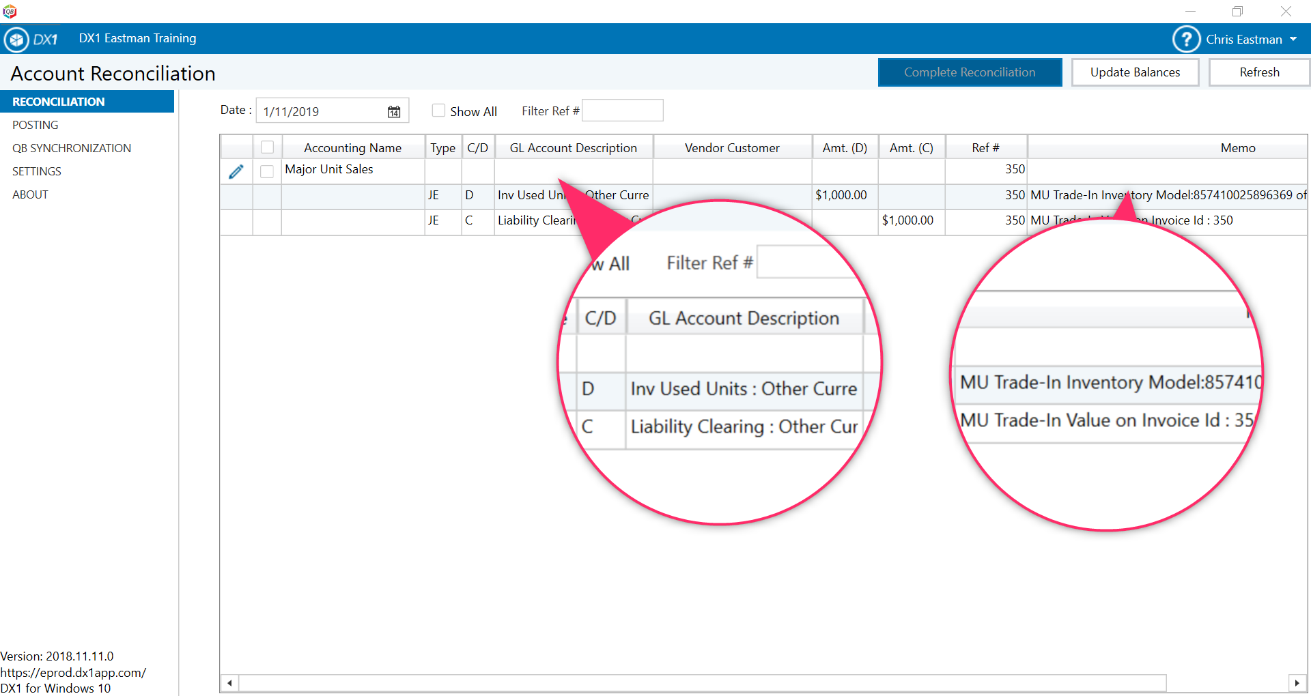Select the MU Trade-In Inventory Model memo cell
1311x696 pixels.
click(x=1168, y=195)
